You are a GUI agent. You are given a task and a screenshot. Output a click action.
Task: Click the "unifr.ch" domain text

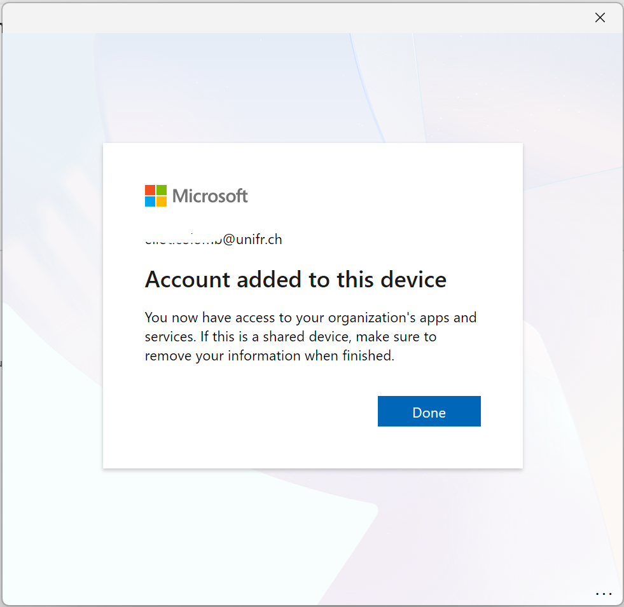tap(259, 239)
